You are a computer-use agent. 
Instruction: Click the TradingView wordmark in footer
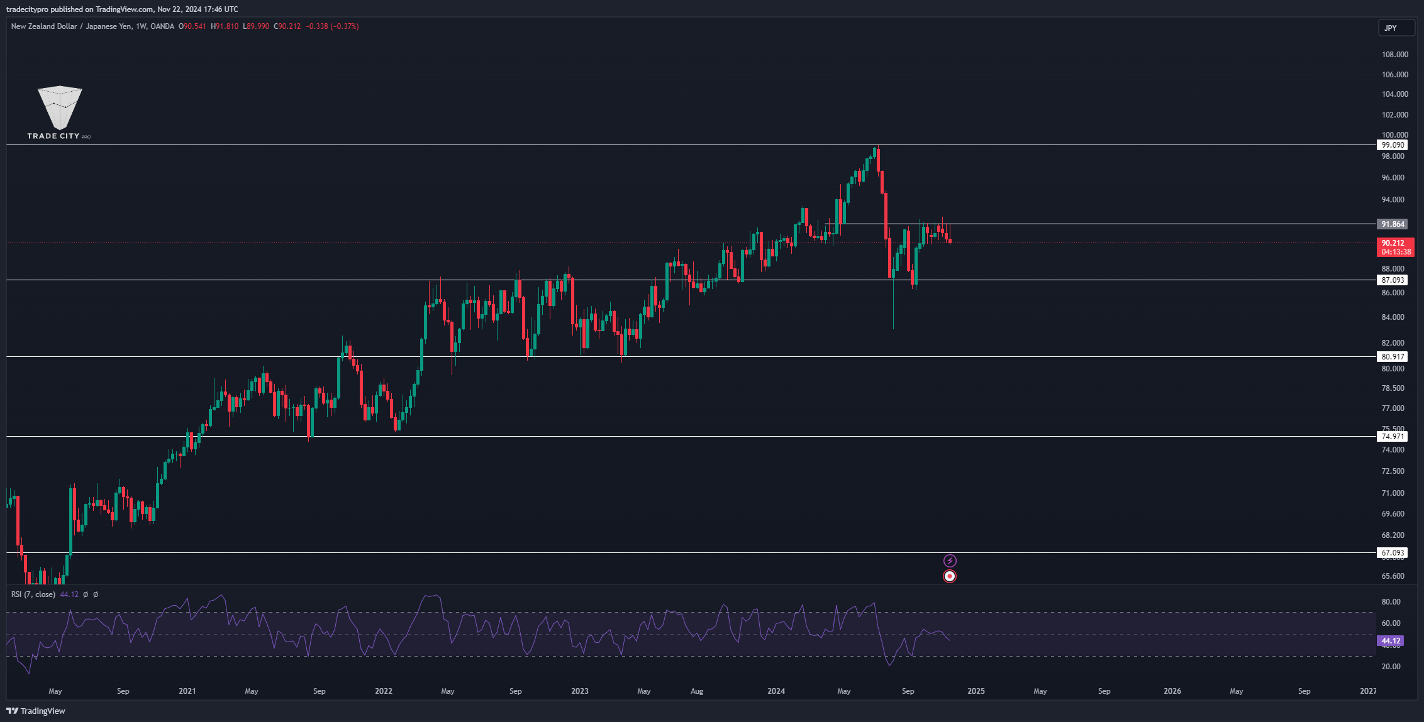tap(43, 711)
